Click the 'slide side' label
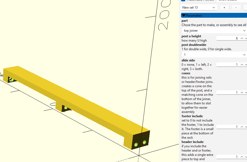Viewport: 247px width, 162px height. point(188,60)
